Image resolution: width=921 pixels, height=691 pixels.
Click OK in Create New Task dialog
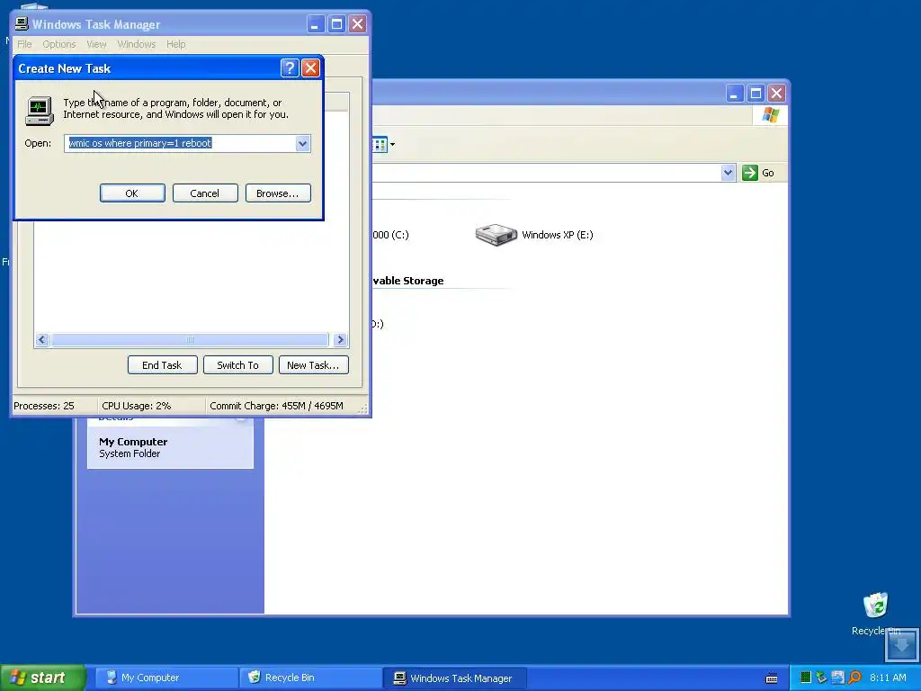(x=132, y=193)
